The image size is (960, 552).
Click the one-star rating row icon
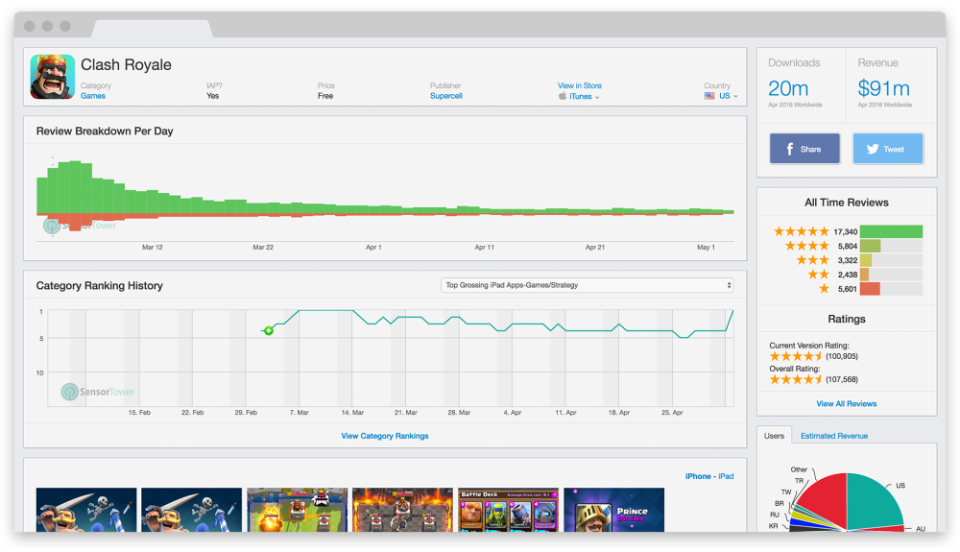pyautogui.click(x=824, y=289)
